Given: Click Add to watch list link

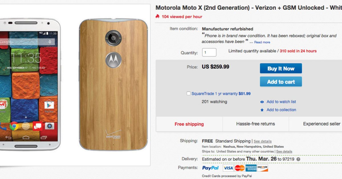Looking at the screenshot, I should [281, 102].
